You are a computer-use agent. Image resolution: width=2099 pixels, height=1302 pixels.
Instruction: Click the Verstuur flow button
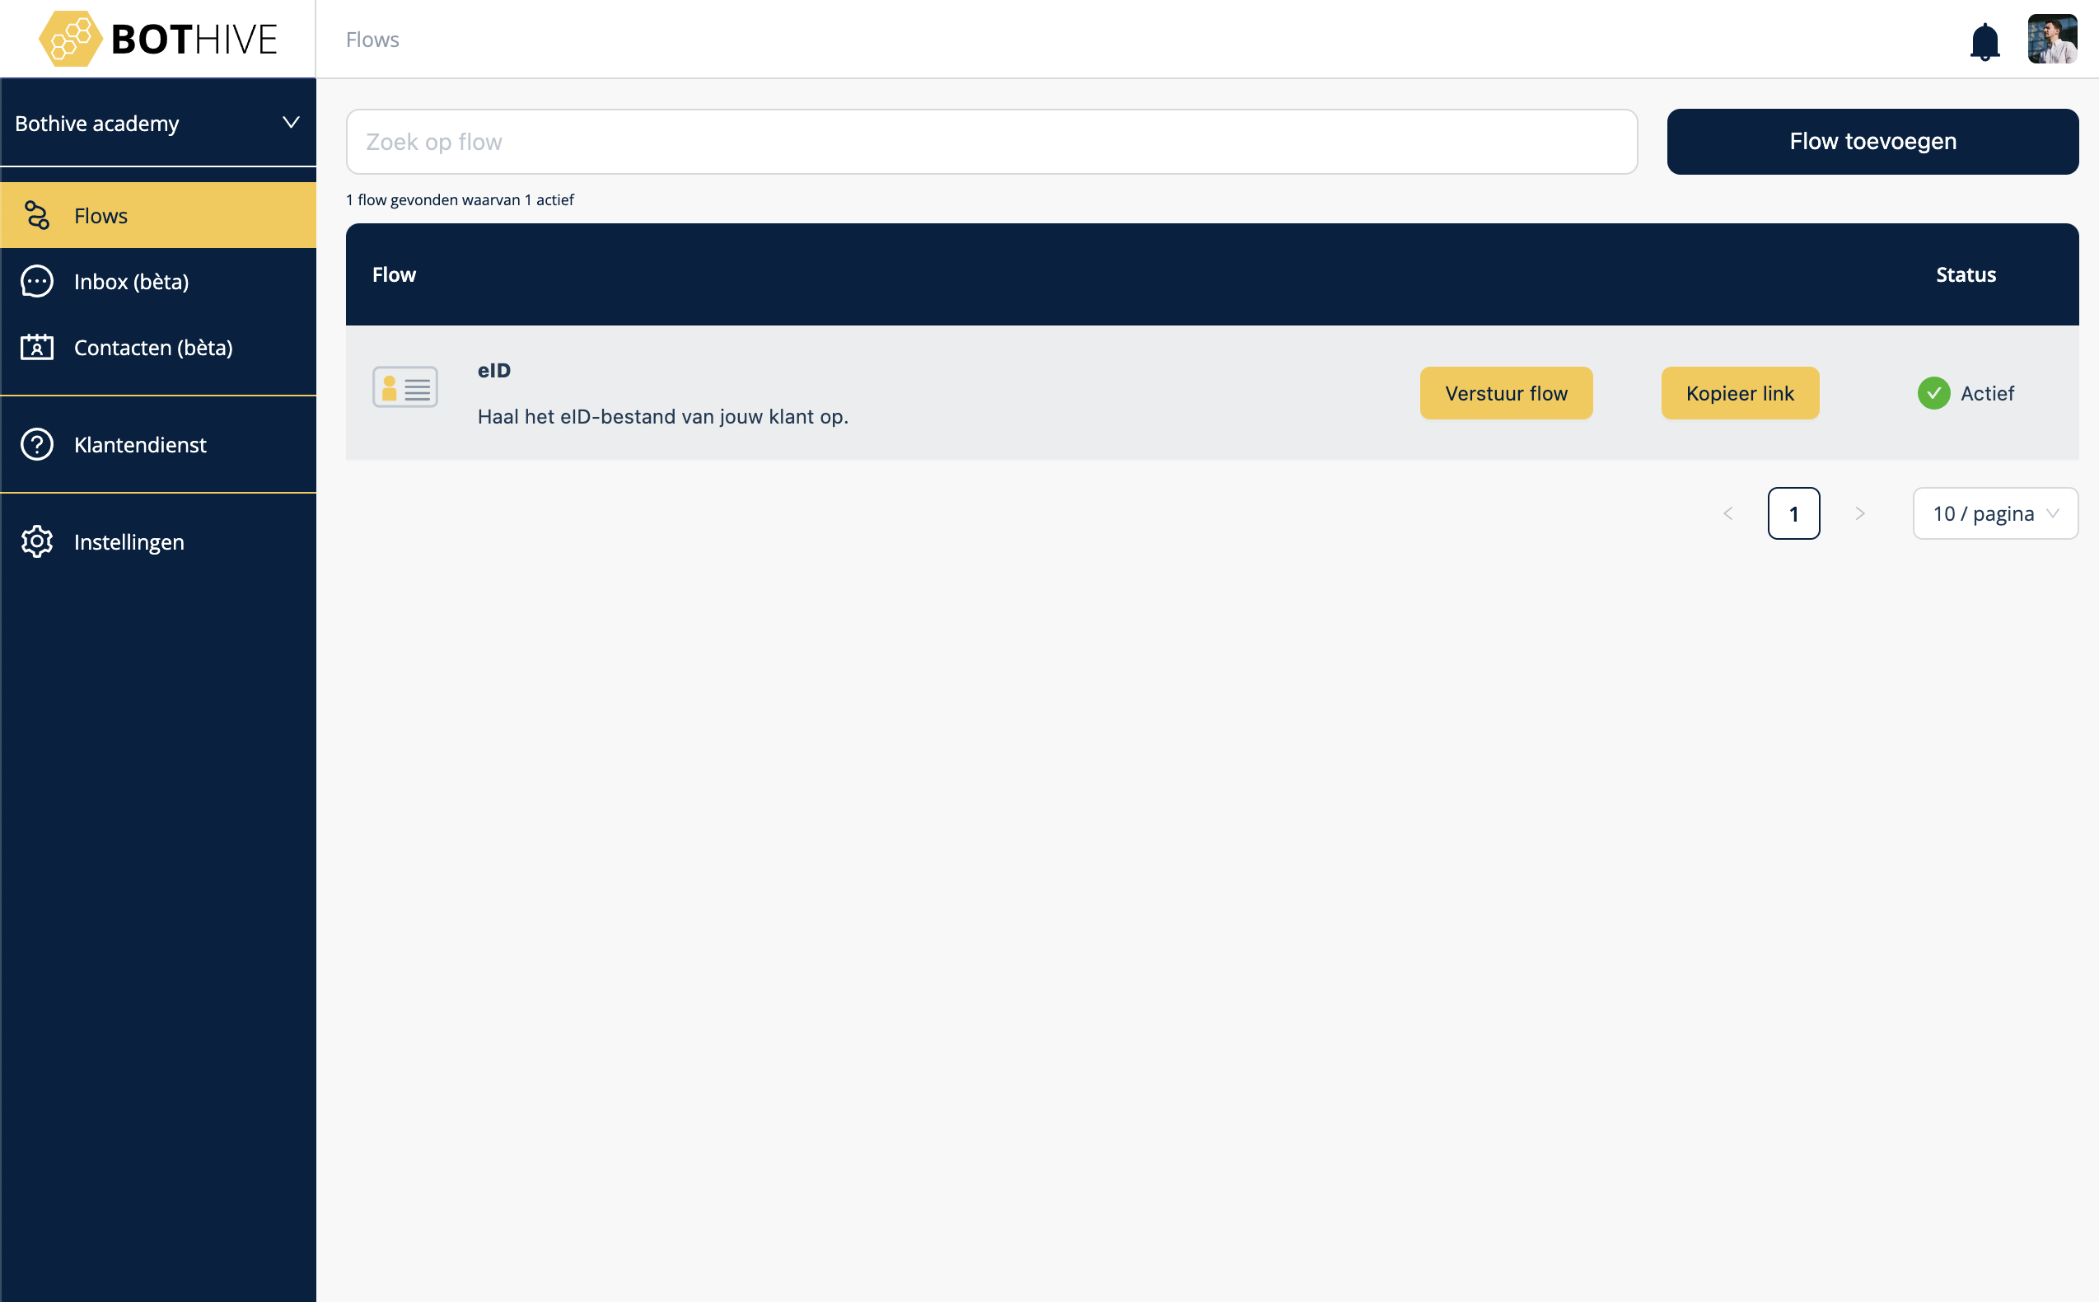[1506, 394]
